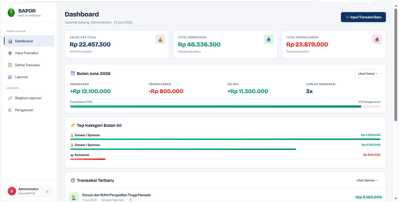
Task: Click the green inbox icon in Total Pemasukan card
Action: tap(268, 39)
